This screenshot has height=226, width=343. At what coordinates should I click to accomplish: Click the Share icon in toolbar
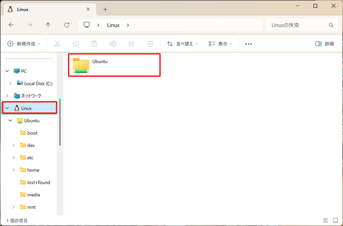coord(132,44)
